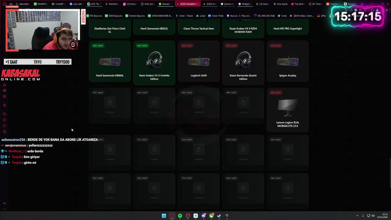The height and width of the screenshot is (220, 391).
Task: Click the microphone icon in the system tray
Action: pyautogui.click(x=363, y=216)
